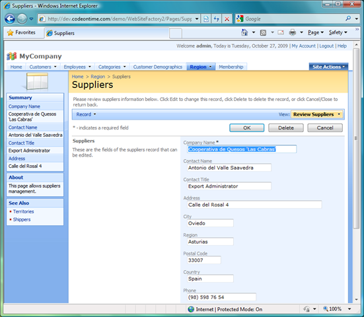Open the Review Suppliers view selector
364x317 pixels.
tap(316, 114)
